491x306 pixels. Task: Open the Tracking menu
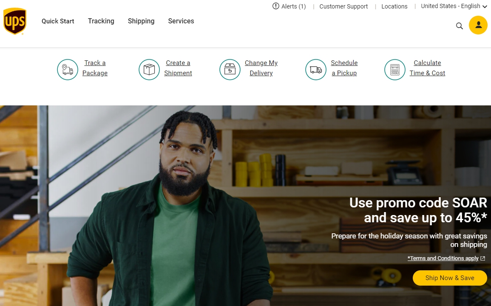[101, 21]
